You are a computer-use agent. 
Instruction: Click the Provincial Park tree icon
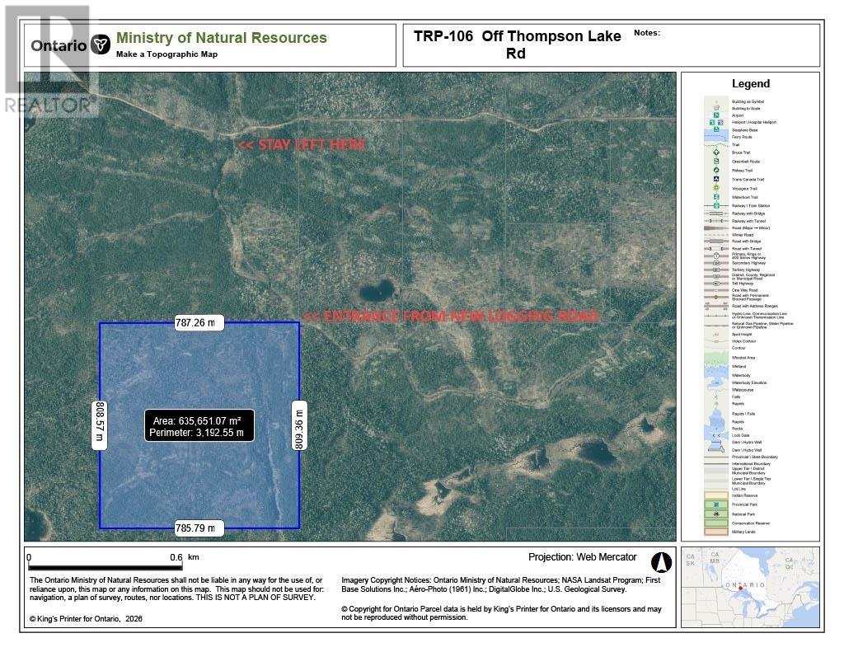click(716, 504)
